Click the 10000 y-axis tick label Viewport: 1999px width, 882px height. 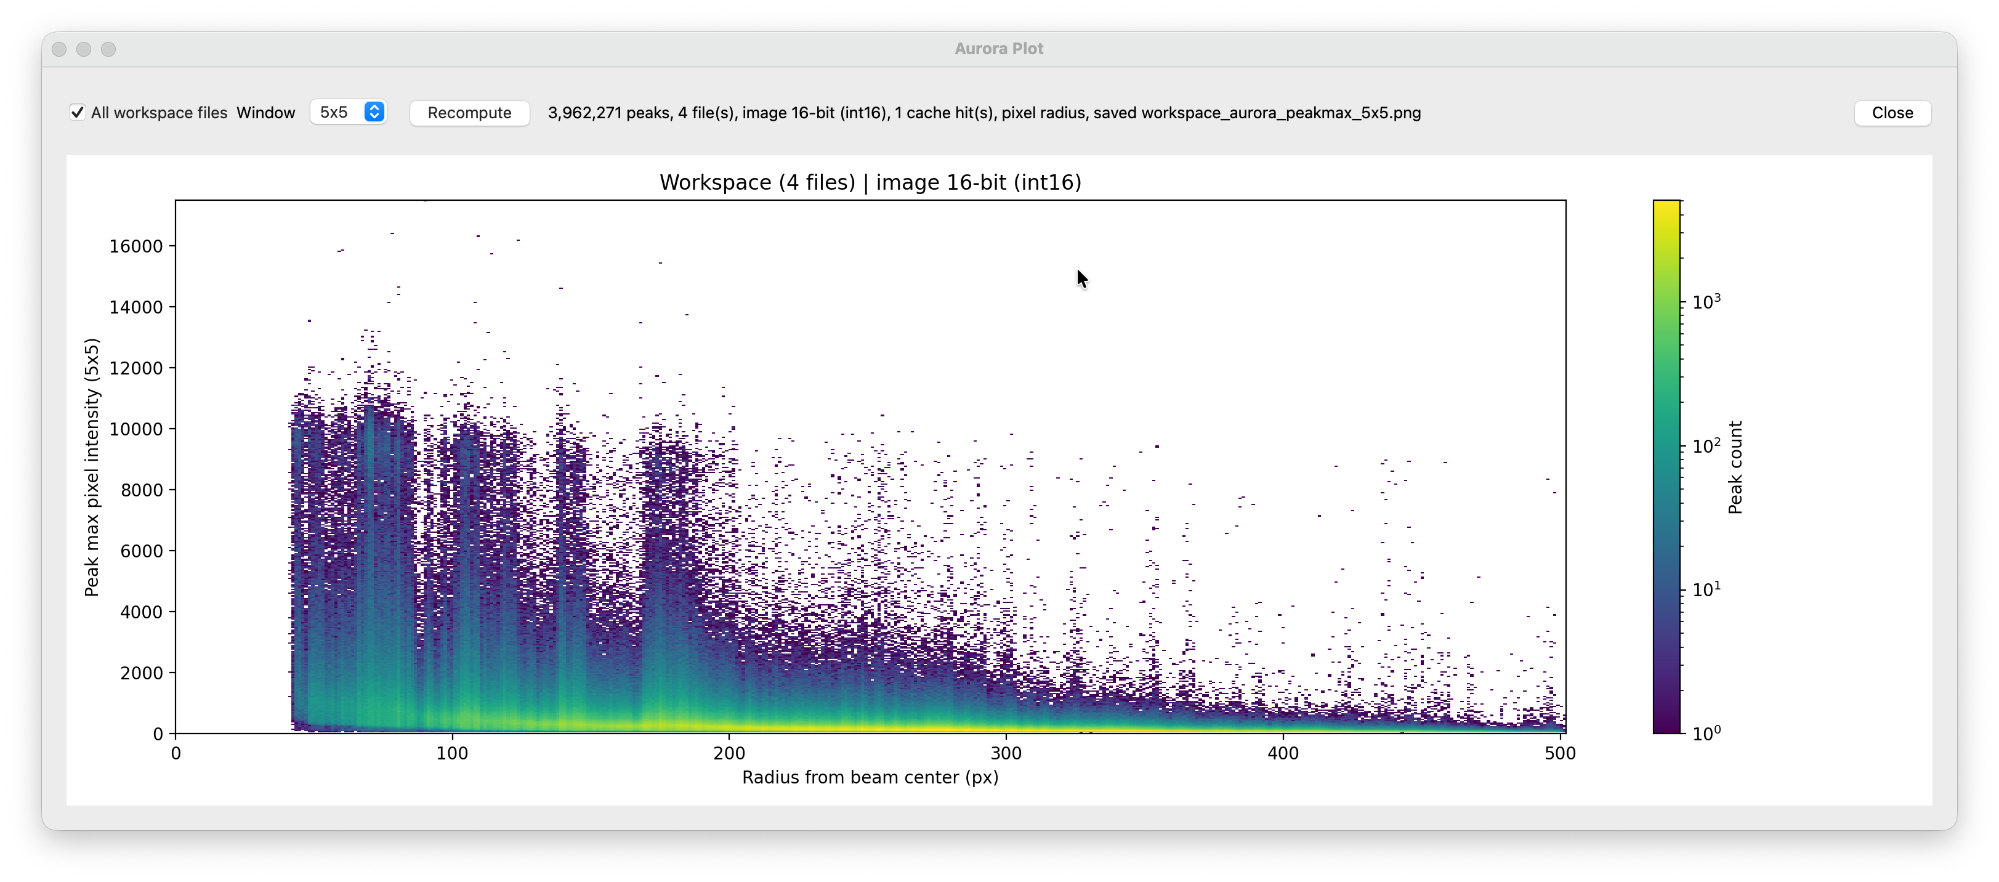(x=136, y=429)
